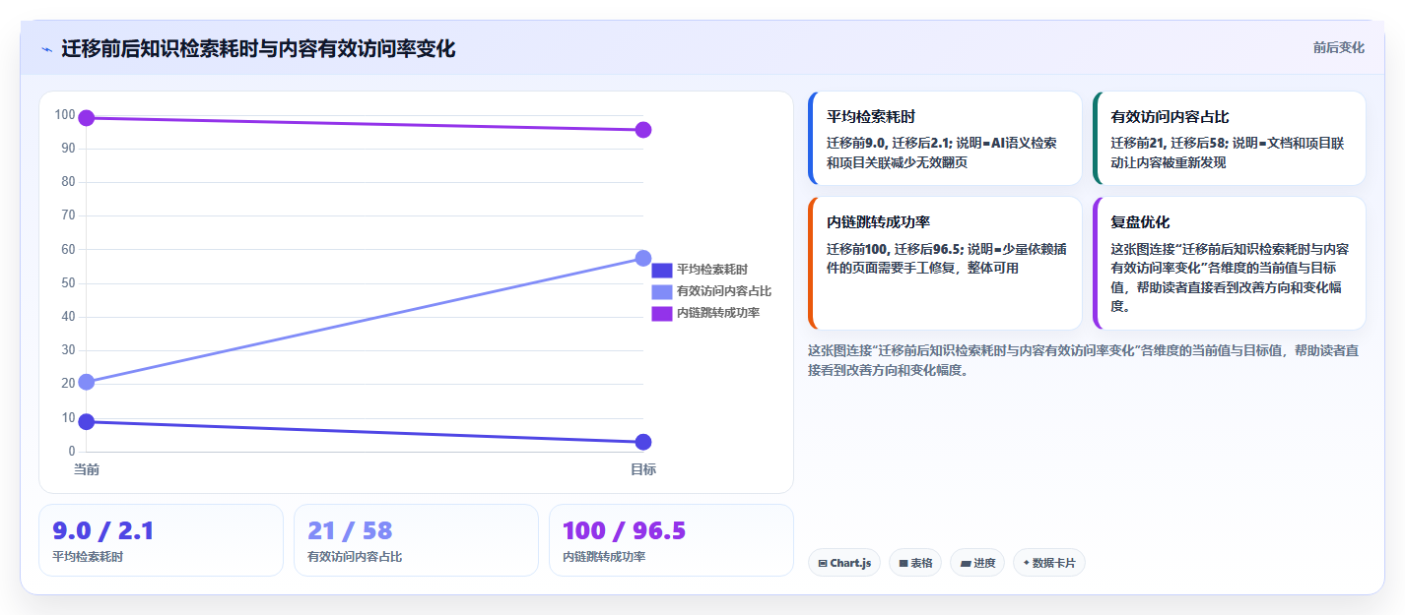Toggle the 平均检索耗时 legend entry
The image size is (1405, 615).
coord(700,270)
